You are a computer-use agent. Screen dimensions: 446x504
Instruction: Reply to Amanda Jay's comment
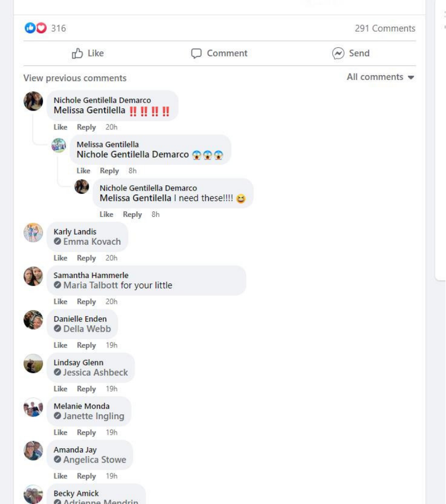coord(86,476)
